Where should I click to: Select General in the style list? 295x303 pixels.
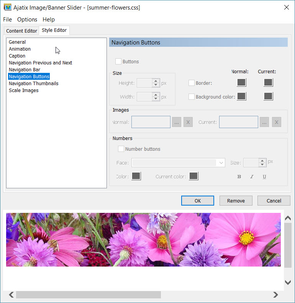17,42
